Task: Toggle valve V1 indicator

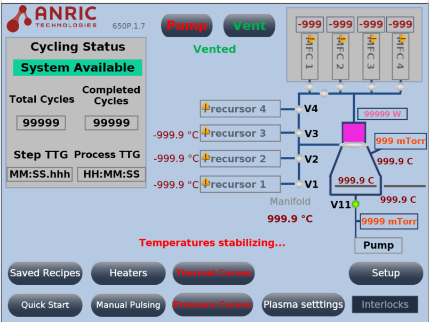Action: coord(299,185)
